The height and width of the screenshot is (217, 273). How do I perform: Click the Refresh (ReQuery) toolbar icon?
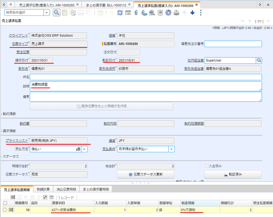click(120, 13)
